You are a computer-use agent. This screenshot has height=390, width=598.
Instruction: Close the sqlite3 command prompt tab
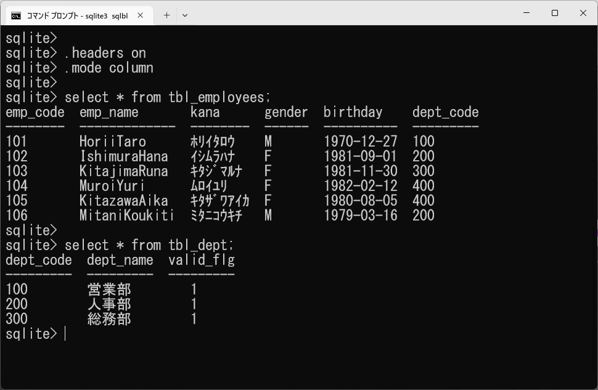pos(141,15)
